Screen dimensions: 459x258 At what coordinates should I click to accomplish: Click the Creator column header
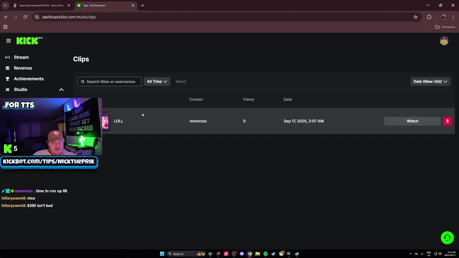coord(196,99)
